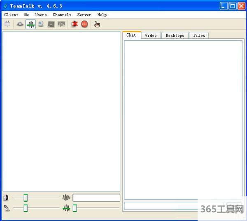Toggle the red star toolbar icon
This screenshot has width=247, height=221.
74,24
